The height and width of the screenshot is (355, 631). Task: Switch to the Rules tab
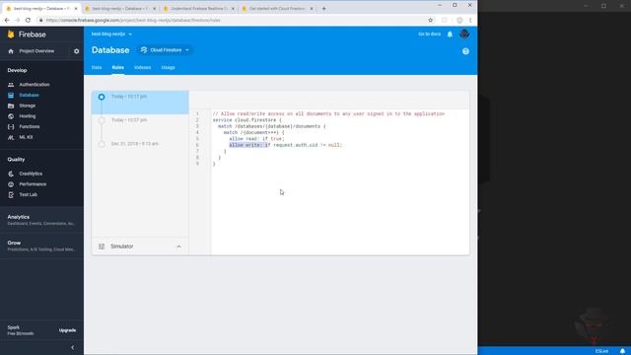[118, 68]
